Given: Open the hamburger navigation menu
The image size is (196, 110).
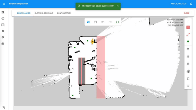Looking at the screenshot, I should point(4,4).
